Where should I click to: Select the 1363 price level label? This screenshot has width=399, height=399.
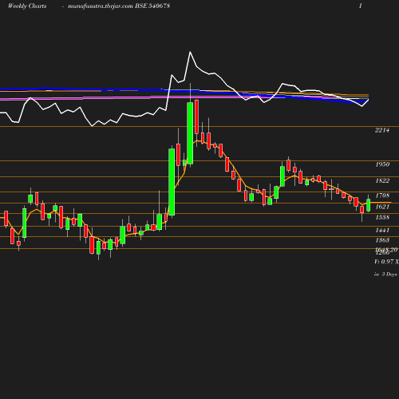[x=382, y=240]
